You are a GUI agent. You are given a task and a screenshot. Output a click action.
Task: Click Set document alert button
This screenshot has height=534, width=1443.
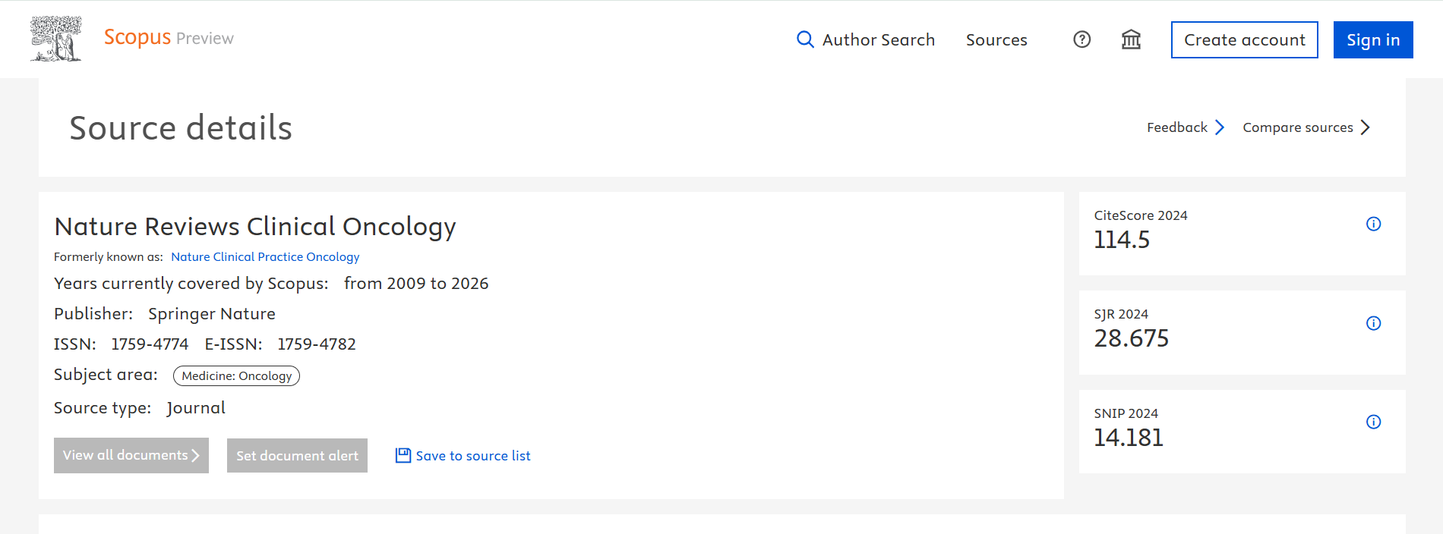point(297,455)
